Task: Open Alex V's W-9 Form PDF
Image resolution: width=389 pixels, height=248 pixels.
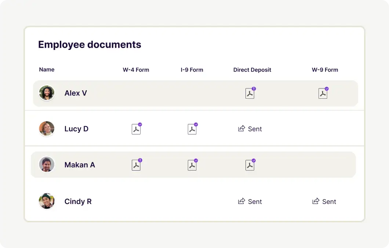Action: tap(323, 93)
